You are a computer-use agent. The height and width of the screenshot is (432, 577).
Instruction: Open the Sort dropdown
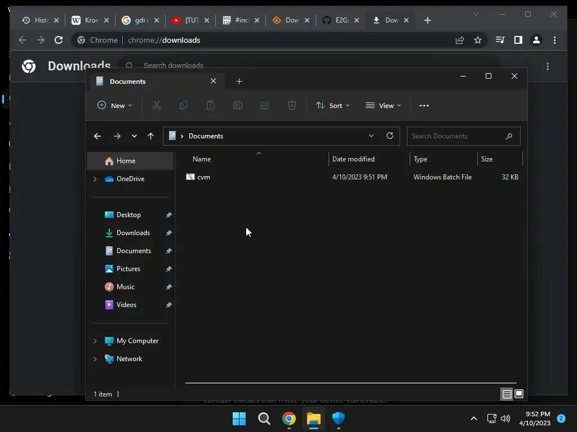point(332,105)
